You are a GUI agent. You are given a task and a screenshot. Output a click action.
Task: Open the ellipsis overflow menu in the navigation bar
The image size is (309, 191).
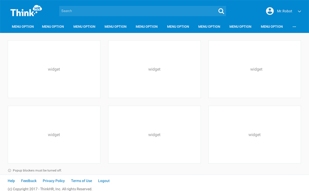click(x=294, y=27)
